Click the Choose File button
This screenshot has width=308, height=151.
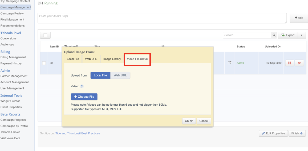[84, 97]
